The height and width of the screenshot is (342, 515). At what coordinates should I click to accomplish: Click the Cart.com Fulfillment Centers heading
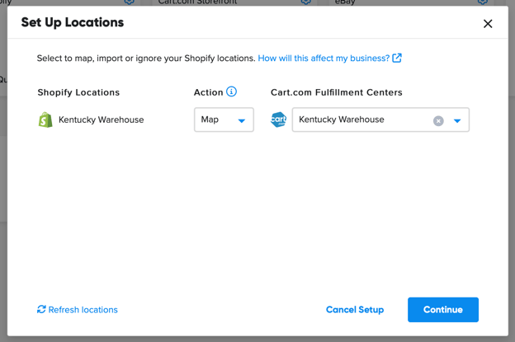(336, 92)
